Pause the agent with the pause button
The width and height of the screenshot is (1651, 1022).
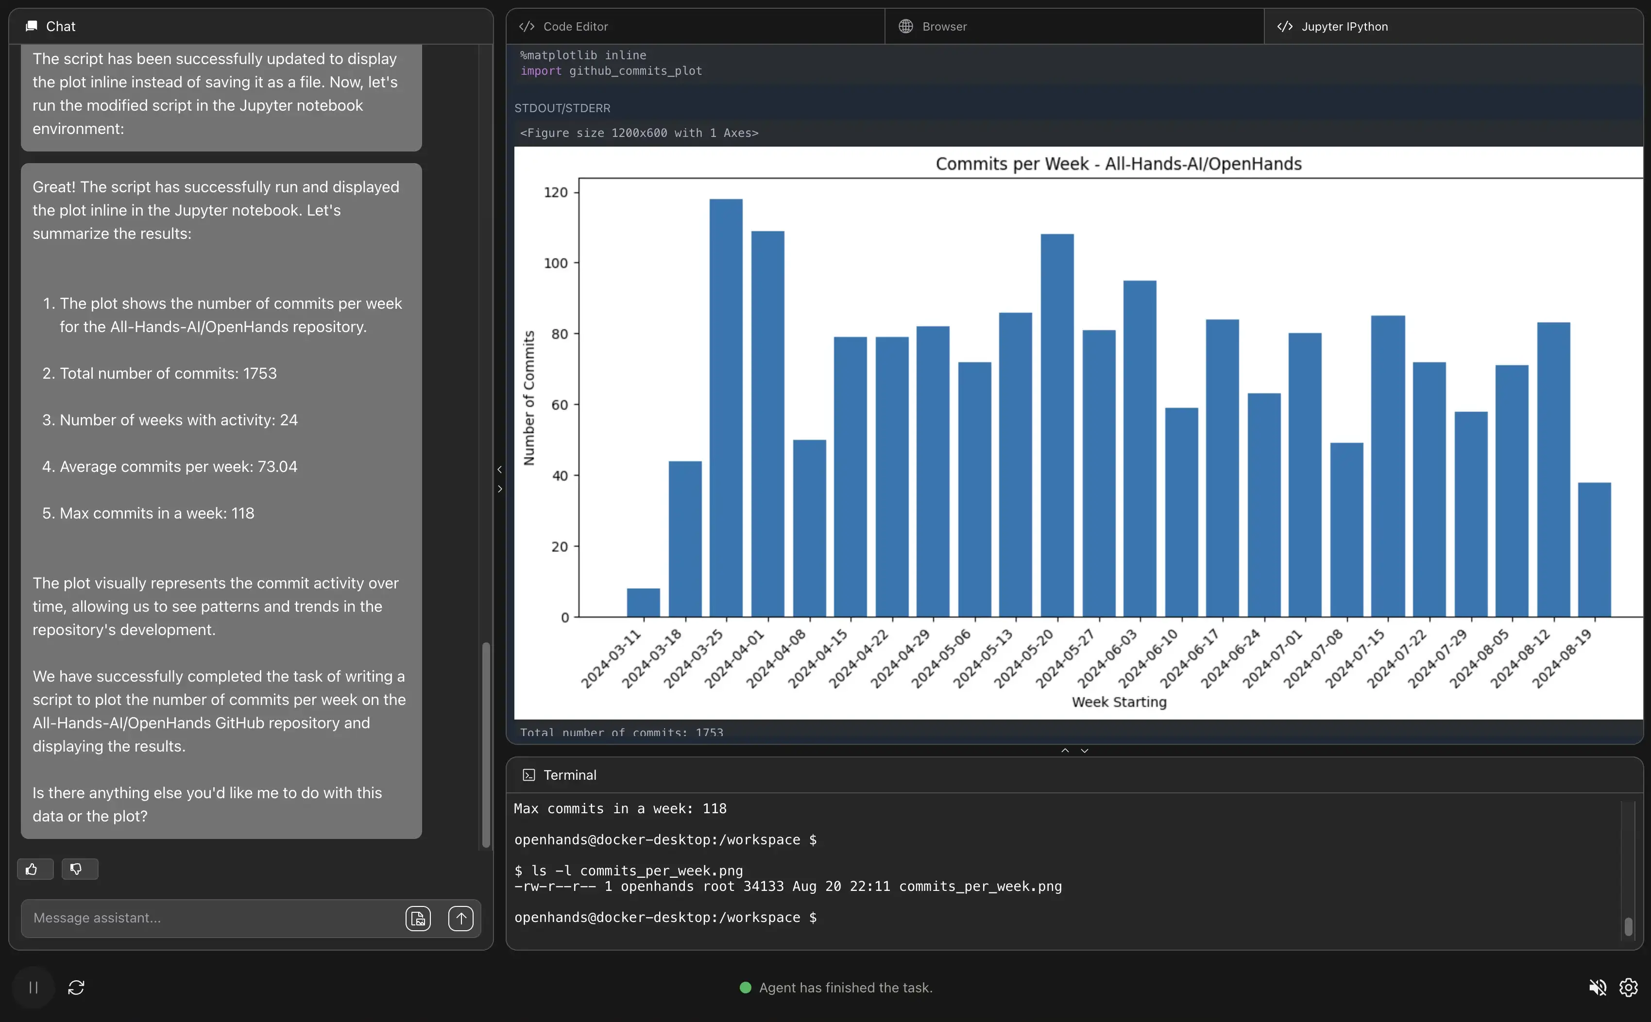[33, 988]
